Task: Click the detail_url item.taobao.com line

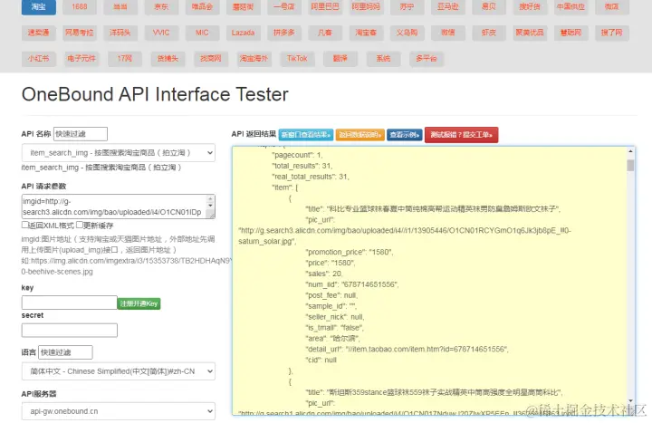Action: [x=407, y=350]
